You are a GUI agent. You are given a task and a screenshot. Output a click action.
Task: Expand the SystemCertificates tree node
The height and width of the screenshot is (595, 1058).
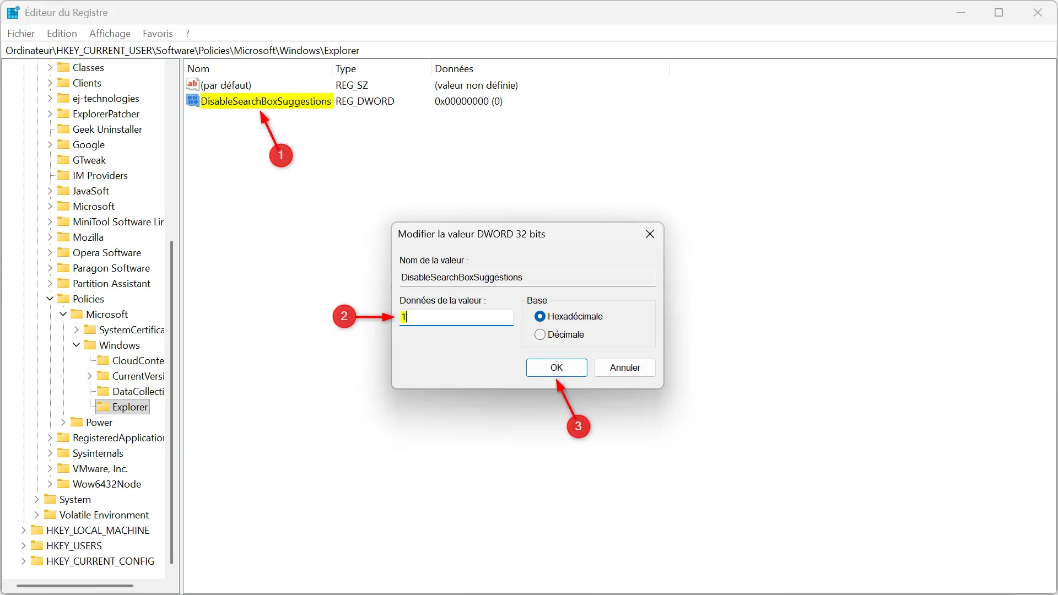click(77, 329)
